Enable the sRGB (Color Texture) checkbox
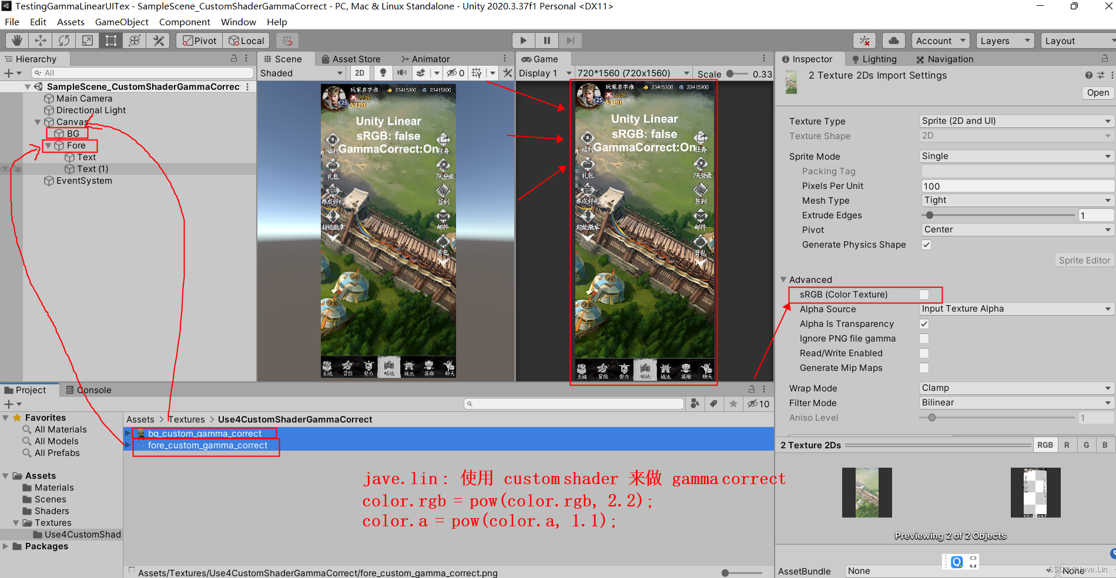The width and height of the screenshot is (1116, 578). [925, 295]
